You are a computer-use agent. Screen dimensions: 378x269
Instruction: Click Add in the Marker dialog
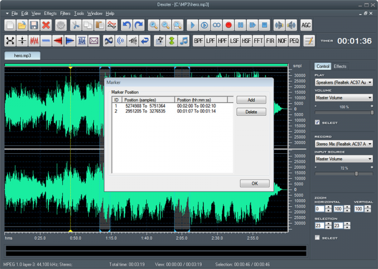251,100
